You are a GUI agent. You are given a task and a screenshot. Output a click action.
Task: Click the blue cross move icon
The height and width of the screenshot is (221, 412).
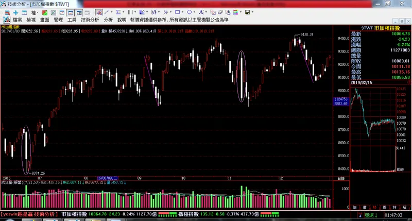click(x=16, y=12)
